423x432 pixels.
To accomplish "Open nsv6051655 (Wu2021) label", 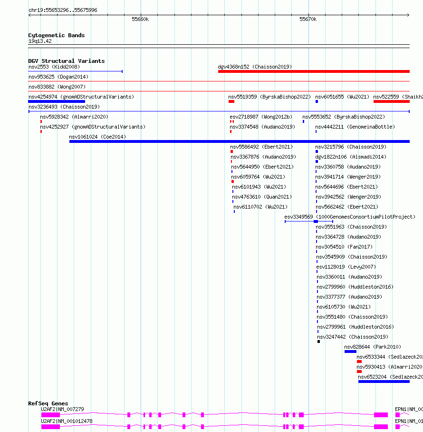I will click(x=342, y=97).
